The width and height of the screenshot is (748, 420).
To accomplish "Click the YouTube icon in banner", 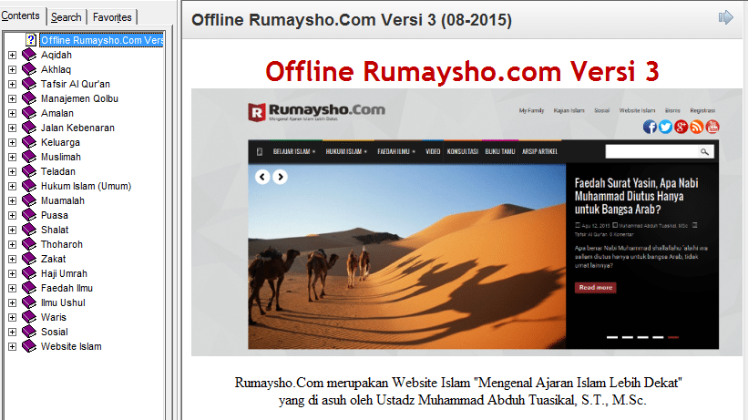I will [x=712, y=127].
